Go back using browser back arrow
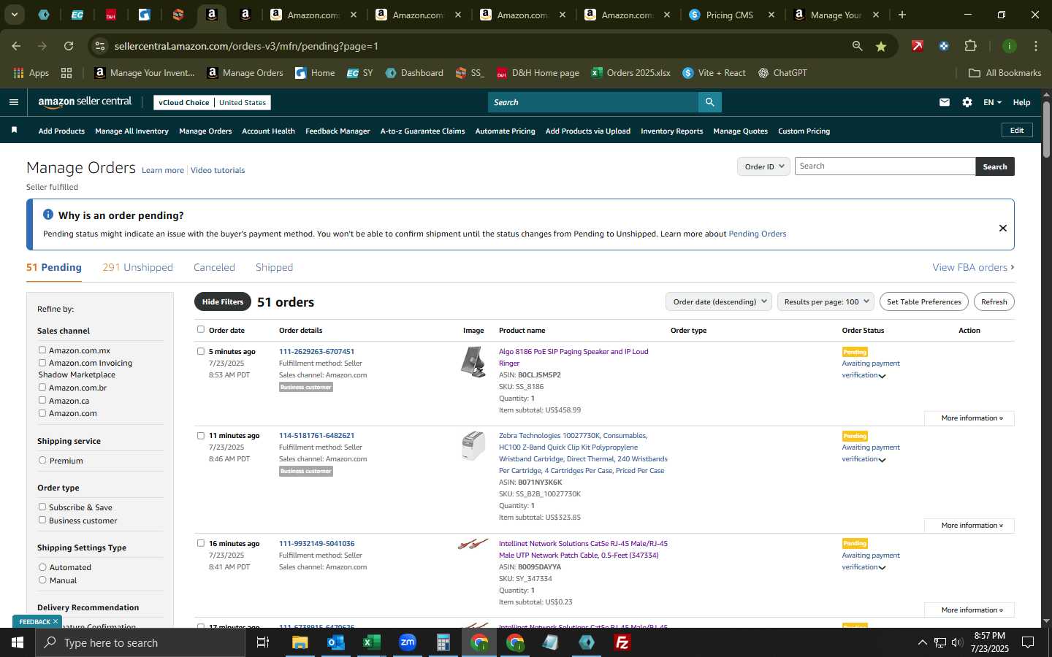Viewport: 1052px width, 657px height. [x=16, y=46]
